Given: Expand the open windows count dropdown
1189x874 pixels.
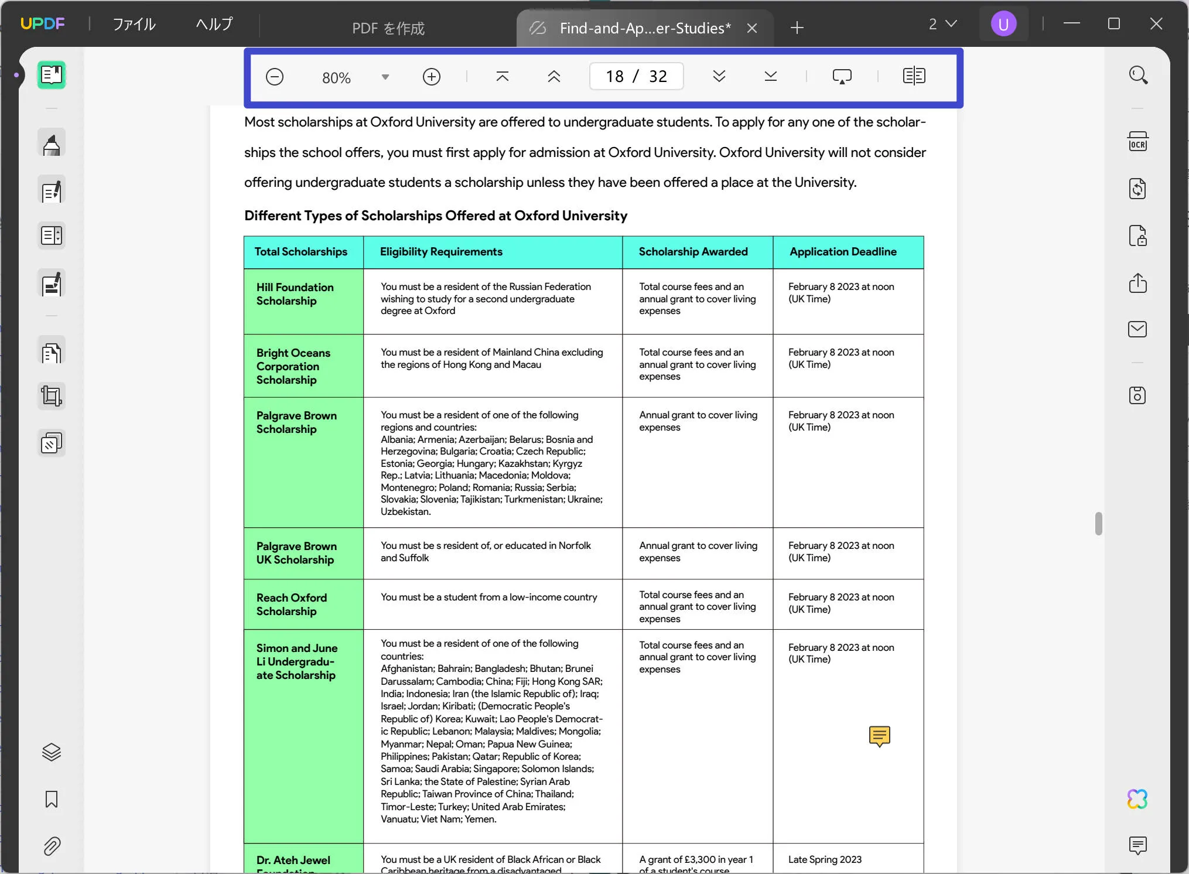Looking at the screenshot, I should coord(942,24).
